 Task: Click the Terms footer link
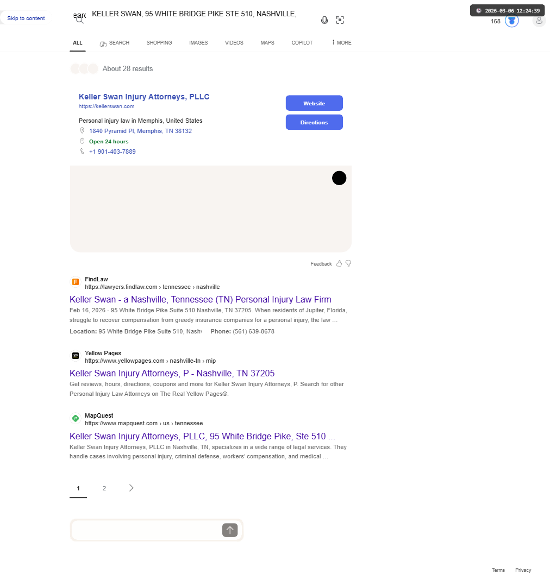click(498, 570)
